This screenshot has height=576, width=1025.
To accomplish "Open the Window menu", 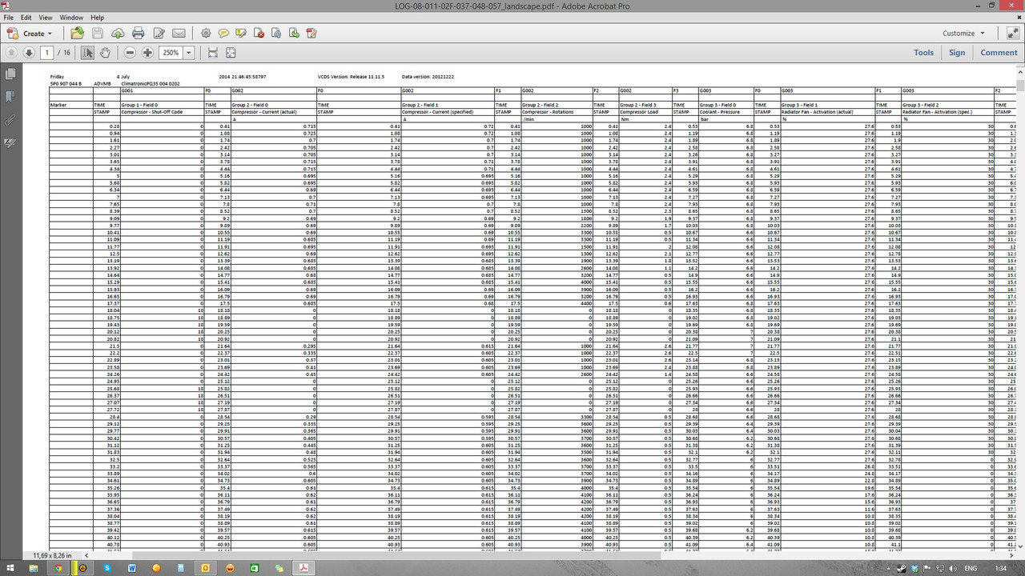I will [71, 17].
